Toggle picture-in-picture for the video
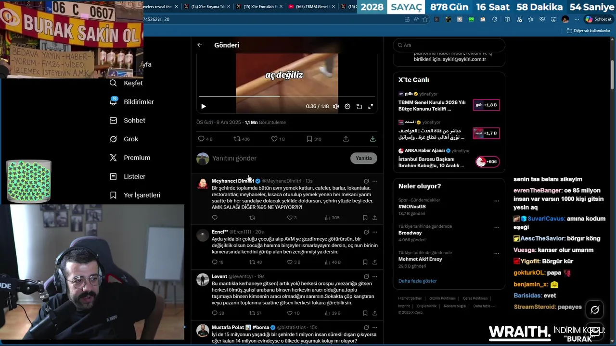 click(359, 106)
